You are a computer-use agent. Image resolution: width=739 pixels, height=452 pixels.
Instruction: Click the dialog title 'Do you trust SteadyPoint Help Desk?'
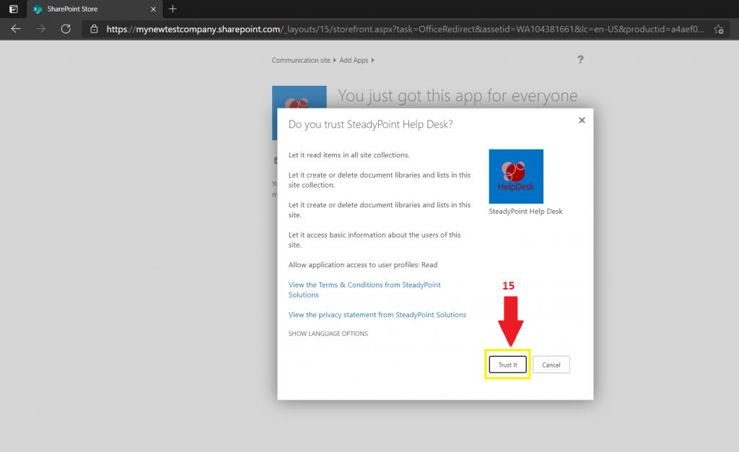coord(370,124)
